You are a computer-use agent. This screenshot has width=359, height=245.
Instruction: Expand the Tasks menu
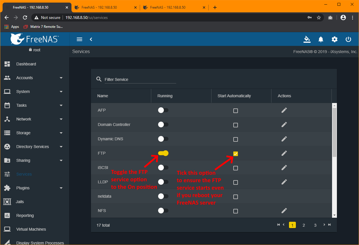(34, 105)
